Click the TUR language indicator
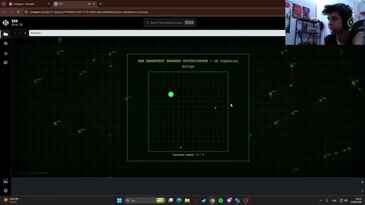Screen dimensions: 365x205 pyautogui.click(x=334, y=200)
